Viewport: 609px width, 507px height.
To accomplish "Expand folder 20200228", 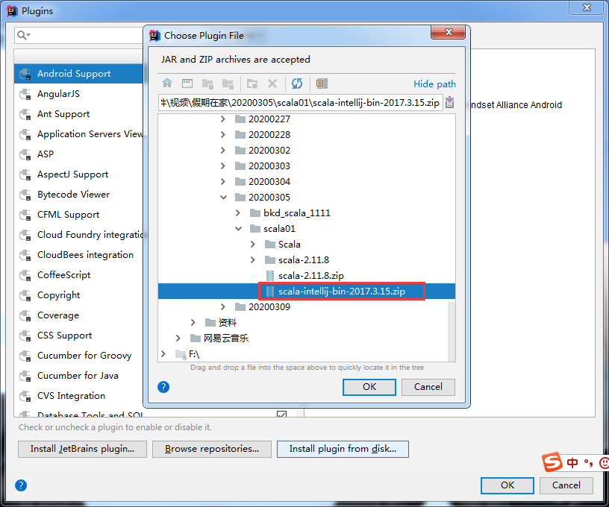I will click(223, 135).
